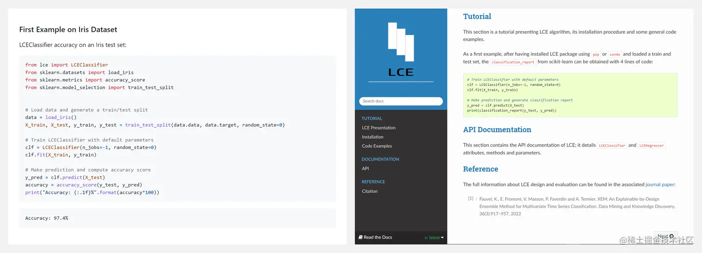Click the 'First Example on Iris Dataset' heading
The width and height of the screenshot is (702, 253).
pos(68,30)
